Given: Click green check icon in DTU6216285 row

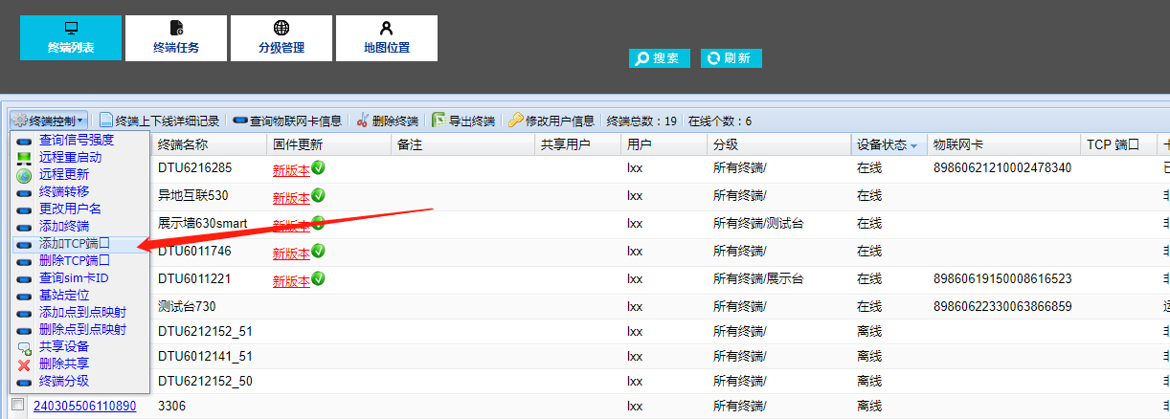Looking at the screenshot, I should tap(318, 168).
